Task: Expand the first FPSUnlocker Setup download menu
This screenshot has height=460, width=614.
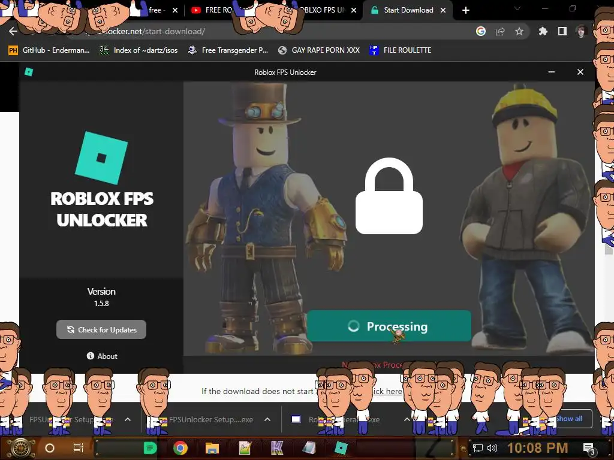Action: [x=128, y=419]
